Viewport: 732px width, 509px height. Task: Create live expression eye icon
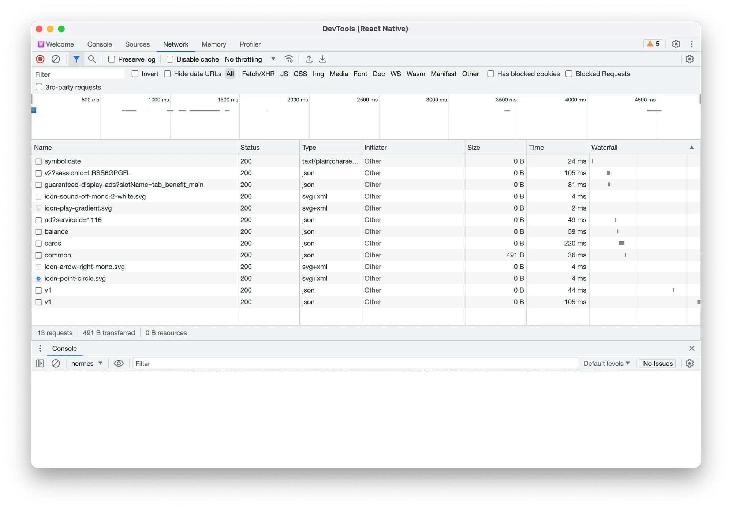coord(119,363)
